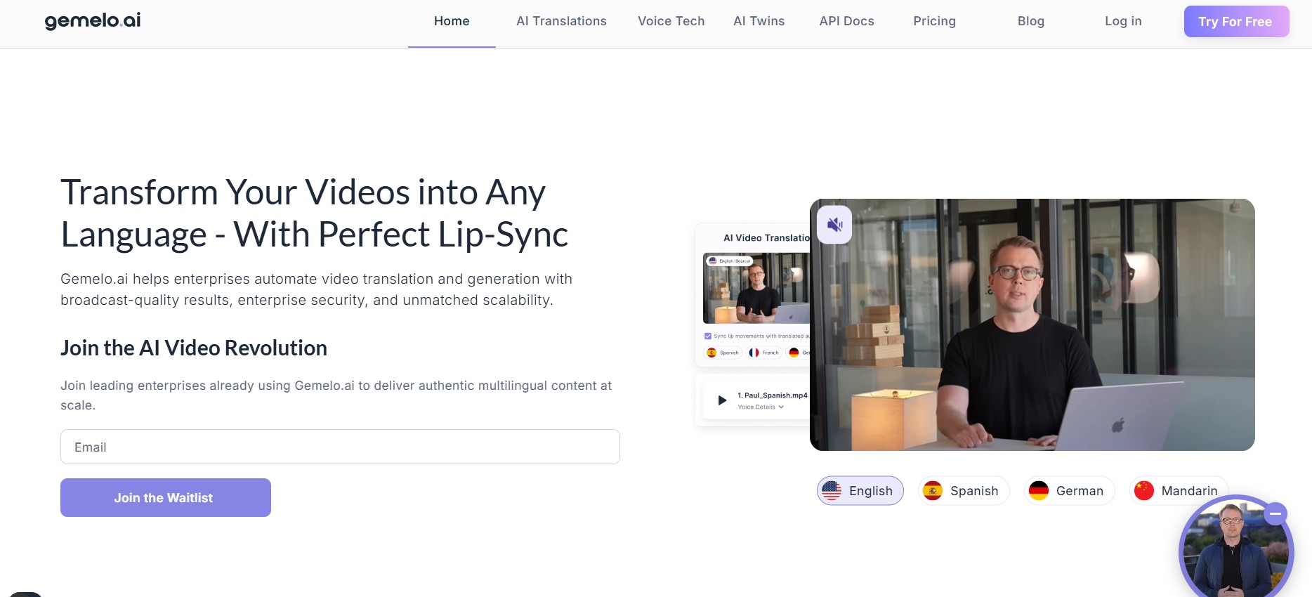Image resolution: width=1312 pixels, height=597 pixels.
Task: Click the Try For Free button
Action: [x=1235, y=22]
